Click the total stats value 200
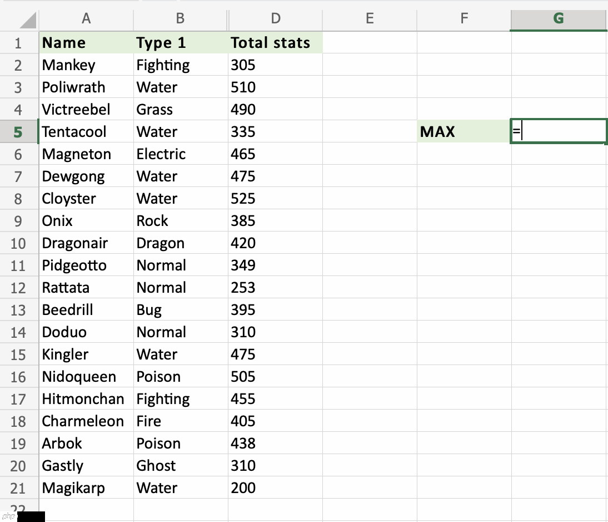This screenshot has height=522, width=608. [275, 488]
